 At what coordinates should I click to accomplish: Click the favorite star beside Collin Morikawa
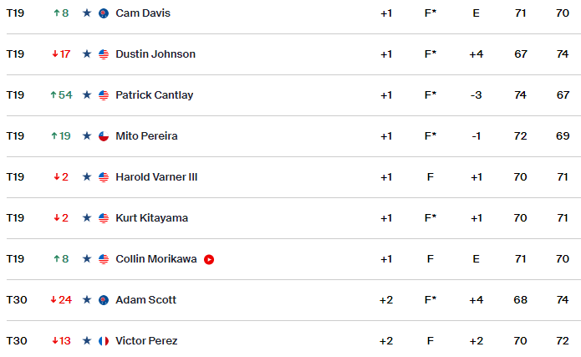87,258
